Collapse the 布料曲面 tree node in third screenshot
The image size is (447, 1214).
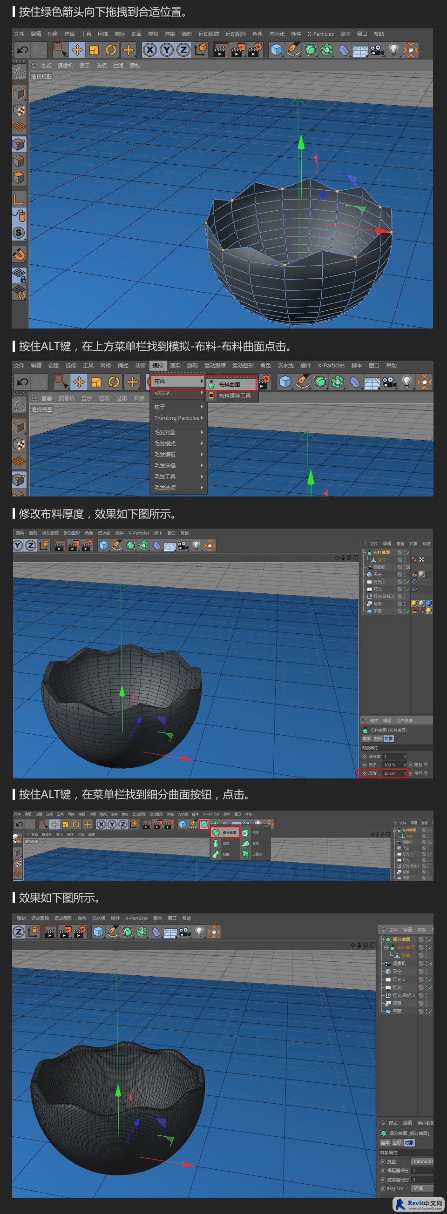pos(364,552)
